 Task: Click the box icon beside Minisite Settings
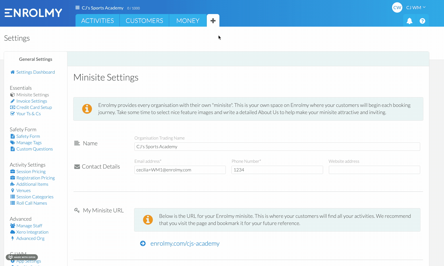click(12, 95)
